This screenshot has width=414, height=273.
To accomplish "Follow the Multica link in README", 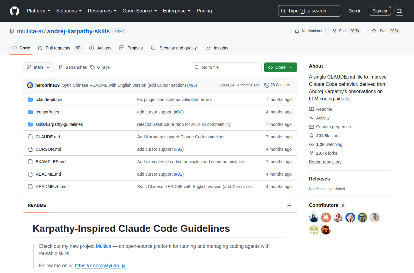I will point(103,246).
